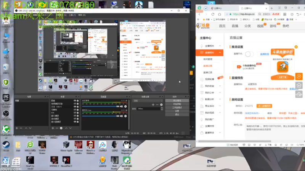
Task: Open scene transition type dropdown
Action: click(x=148, y=101)
